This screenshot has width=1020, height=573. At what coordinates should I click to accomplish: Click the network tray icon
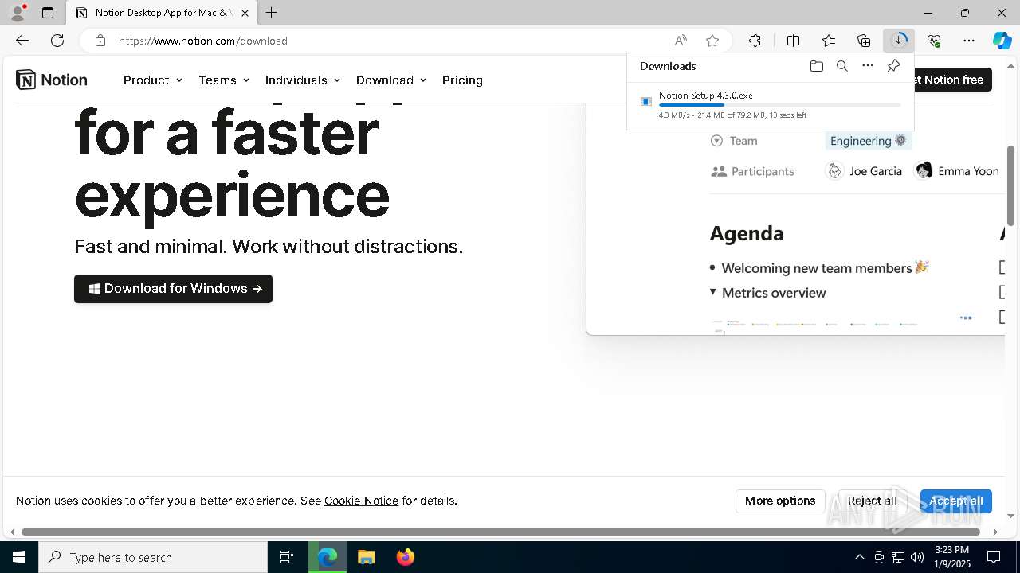click(x=898, y=557)
